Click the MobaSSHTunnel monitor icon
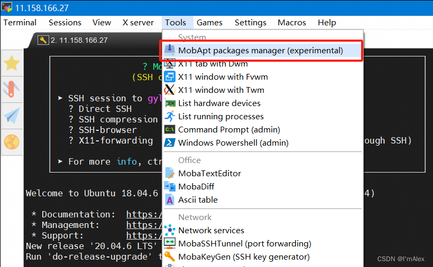The height and width of the screenshot is (267, 433). pyautogui.click(x=170, y=243)
